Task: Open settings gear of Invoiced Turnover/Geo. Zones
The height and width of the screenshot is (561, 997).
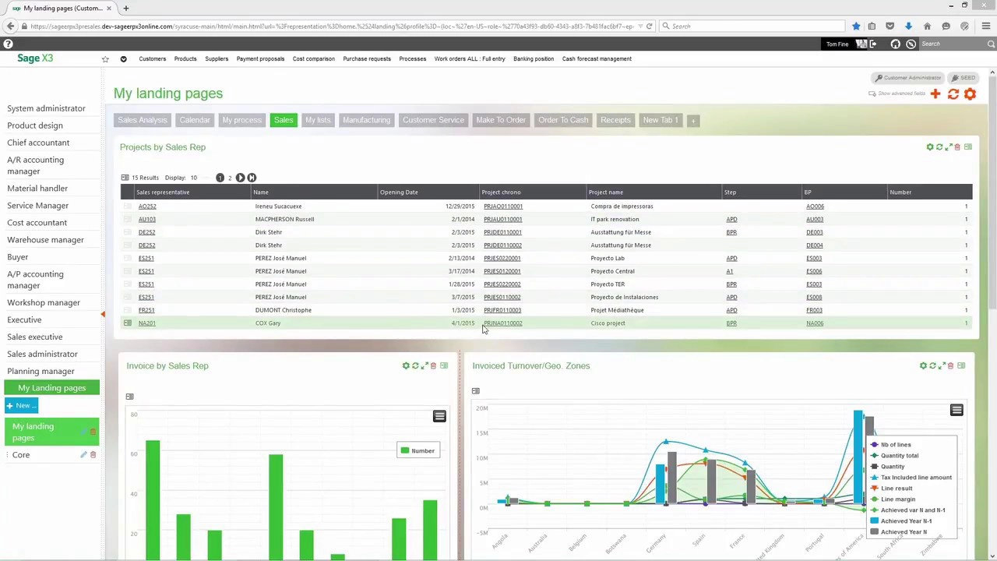Action: tap(923, 365)
